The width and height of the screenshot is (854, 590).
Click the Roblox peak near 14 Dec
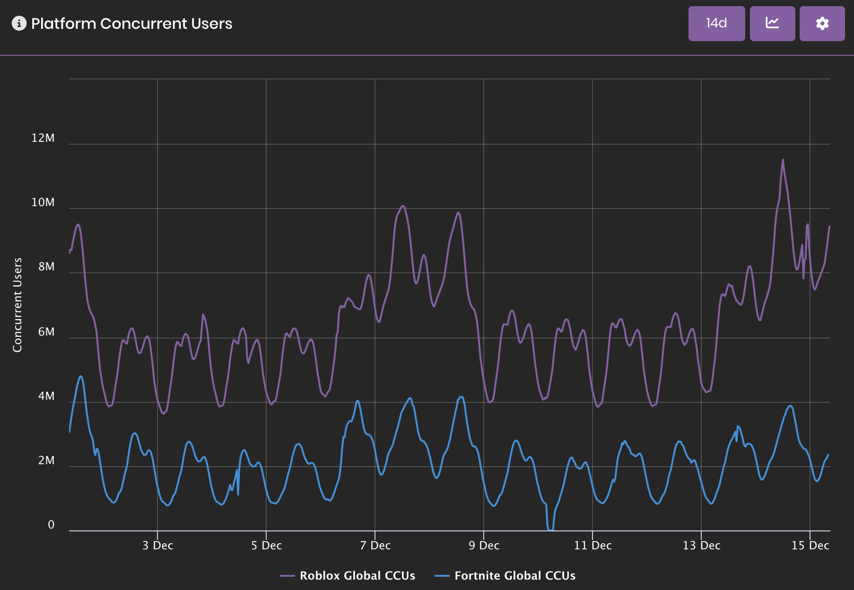783,160
